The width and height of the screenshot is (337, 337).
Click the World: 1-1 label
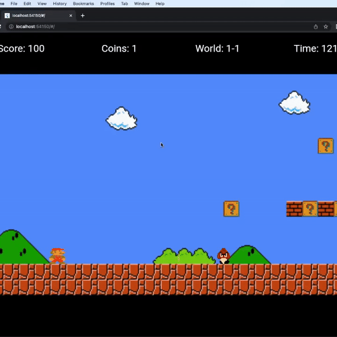click(x=217, y=48)
